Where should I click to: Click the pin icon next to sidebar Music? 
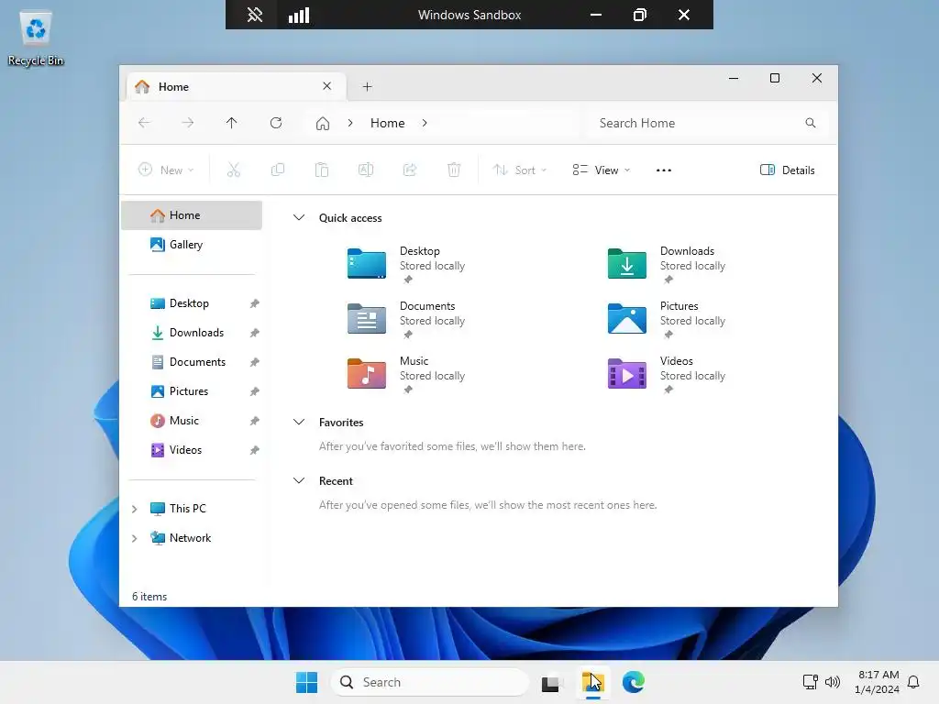tap(255, 421)
